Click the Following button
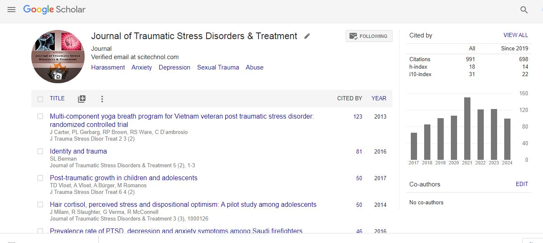Viewport: 543px width, 243px height. click(369, 36)
